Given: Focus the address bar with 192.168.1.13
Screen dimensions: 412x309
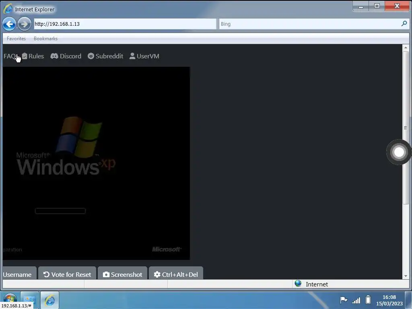Looking at the screenshot, I should tap(125, 24).
